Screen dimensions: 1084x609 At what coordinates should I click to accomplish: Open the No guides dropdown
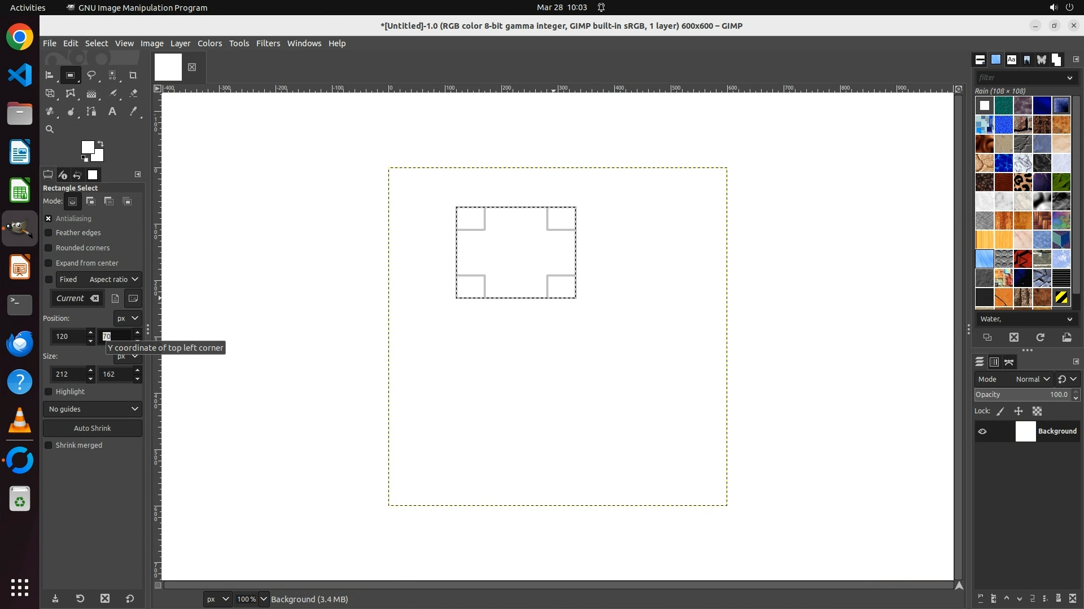93,409
